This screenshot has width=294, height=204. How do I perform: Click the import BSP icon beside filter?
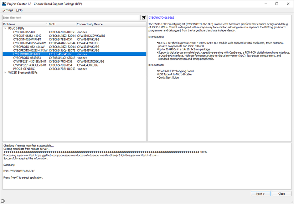click(144, 18)
